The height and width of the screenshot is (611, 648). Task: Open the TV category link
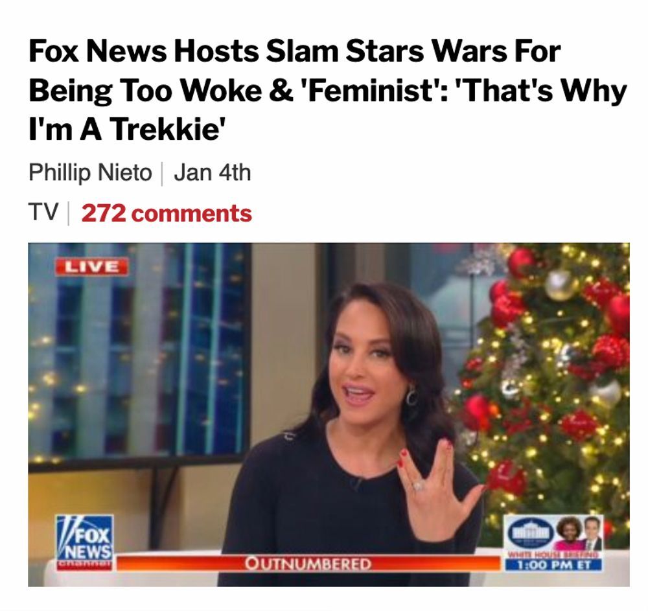(x=43, y=213)
